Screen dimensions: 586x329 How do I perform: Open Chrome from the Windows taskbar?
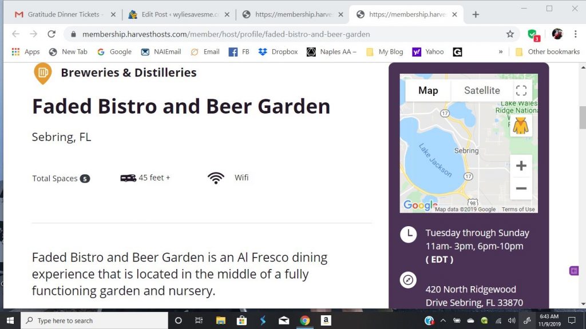point(305,320)
